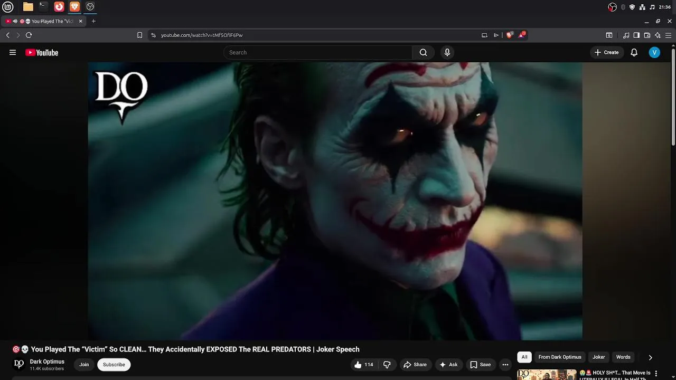Select the Joker filter chip

click(x=599, y=357)
